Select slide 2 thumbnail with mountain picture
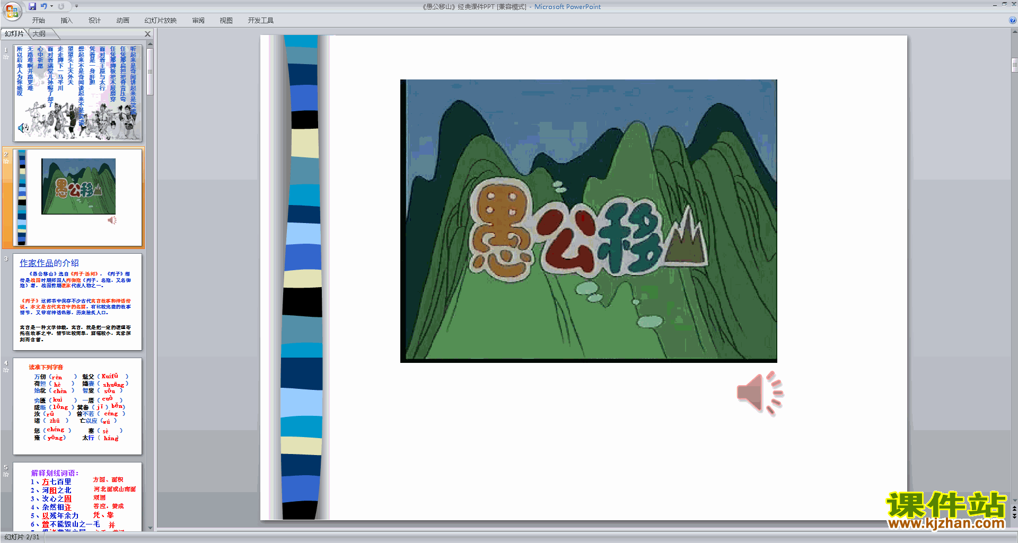 pos(77,197)
